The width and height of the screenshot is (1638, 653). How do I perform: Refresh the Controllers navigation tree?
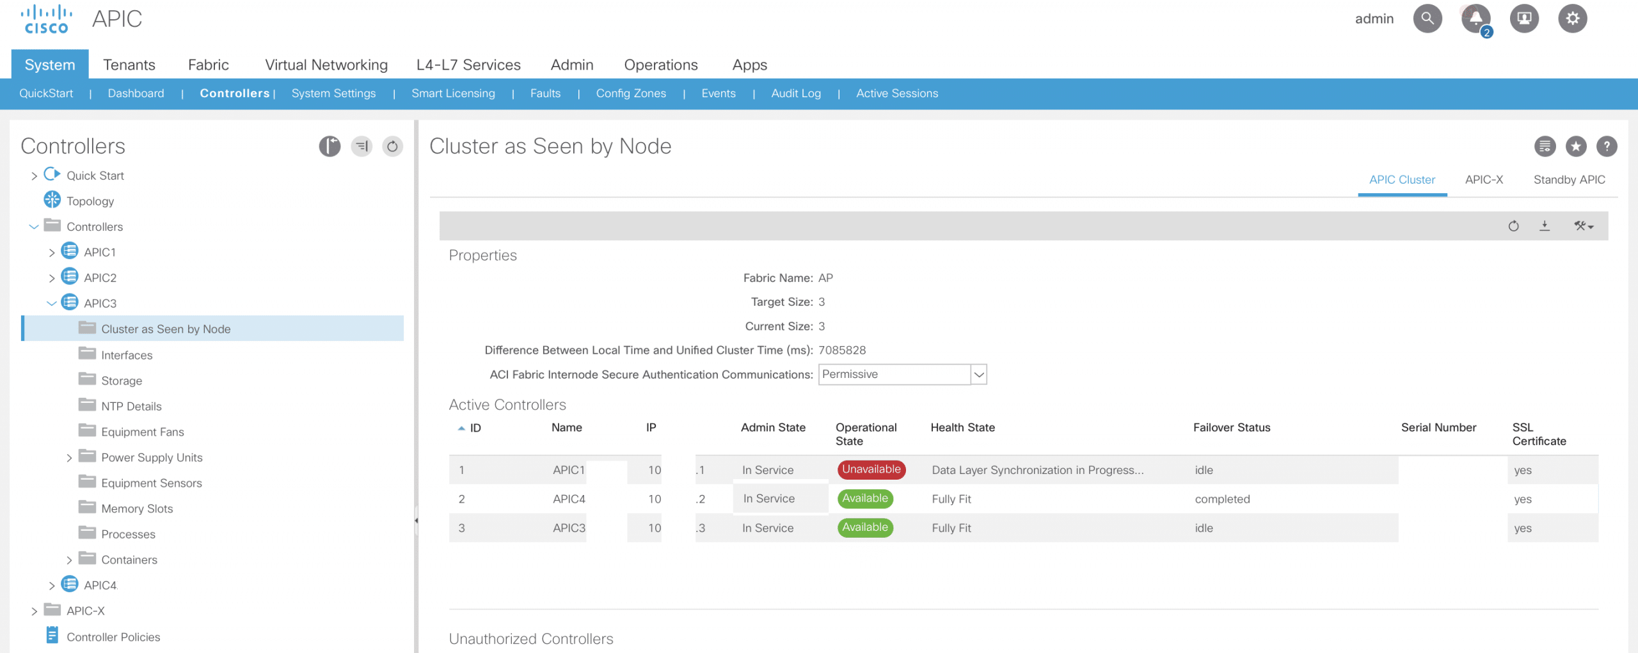click(392, 146)
